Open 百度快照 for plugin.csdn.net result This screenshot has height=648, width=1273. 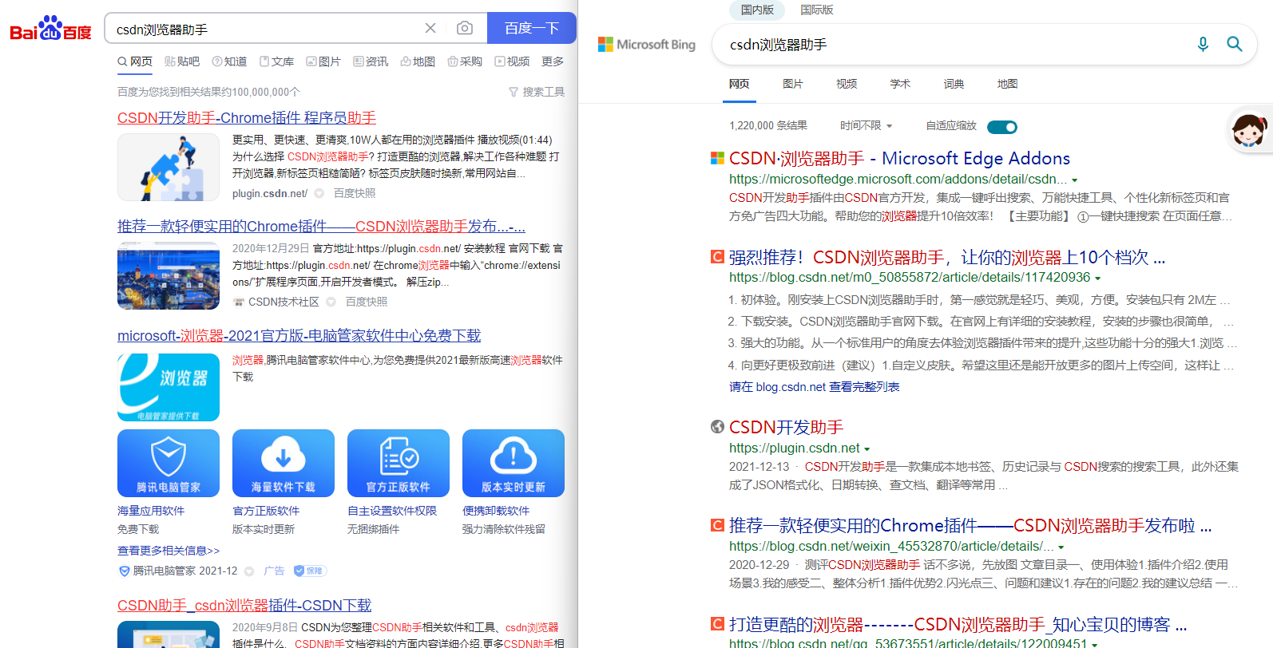pos(355,193)
